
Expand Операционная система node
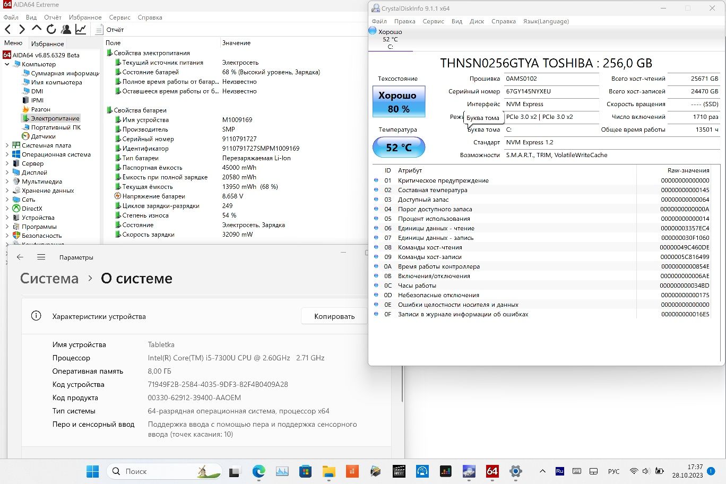coord(7,154)
